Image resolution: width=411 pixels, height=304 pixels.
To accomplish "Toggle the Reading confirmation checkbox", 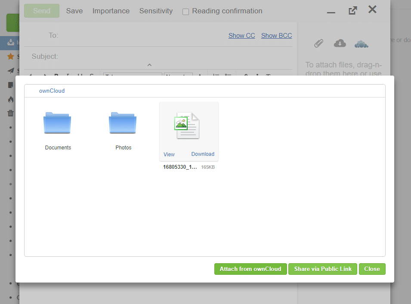I will (185, 12).
